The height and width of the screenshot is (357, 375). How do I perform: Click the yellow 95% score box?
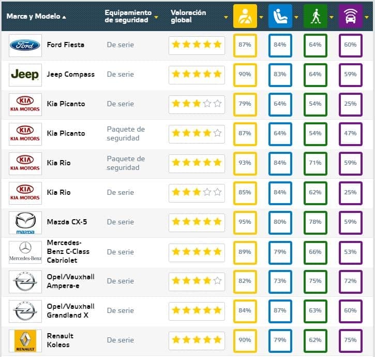click(245, 222)
